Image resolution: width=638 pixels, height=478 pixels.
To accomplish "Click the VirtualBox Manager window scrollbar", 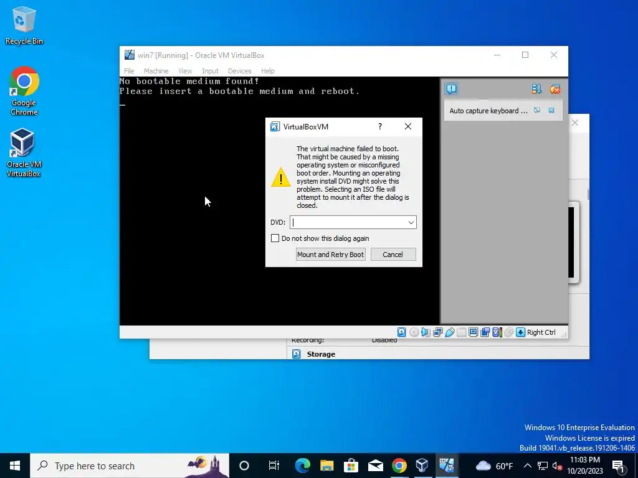I will (x=588, y=194).
